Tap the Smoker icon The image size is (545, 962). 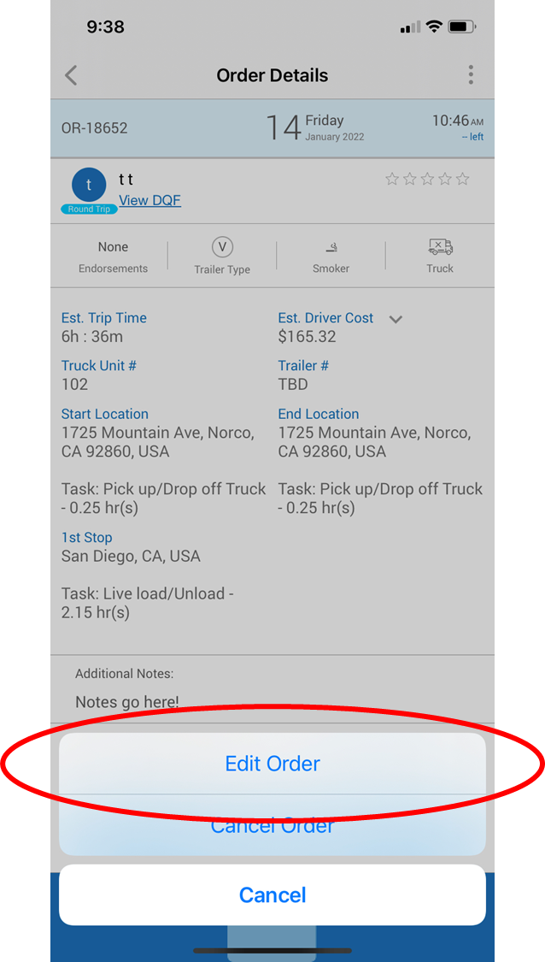[331, 248]
